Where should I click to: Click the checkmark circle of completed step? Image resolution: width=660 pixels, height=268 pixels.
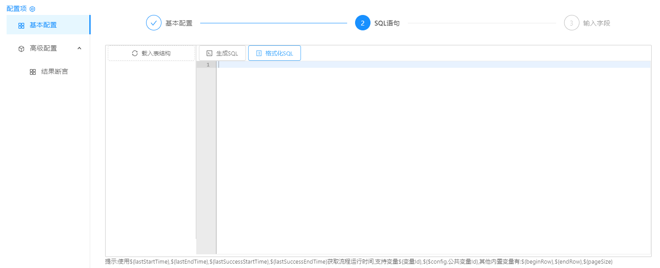(154, 23)
